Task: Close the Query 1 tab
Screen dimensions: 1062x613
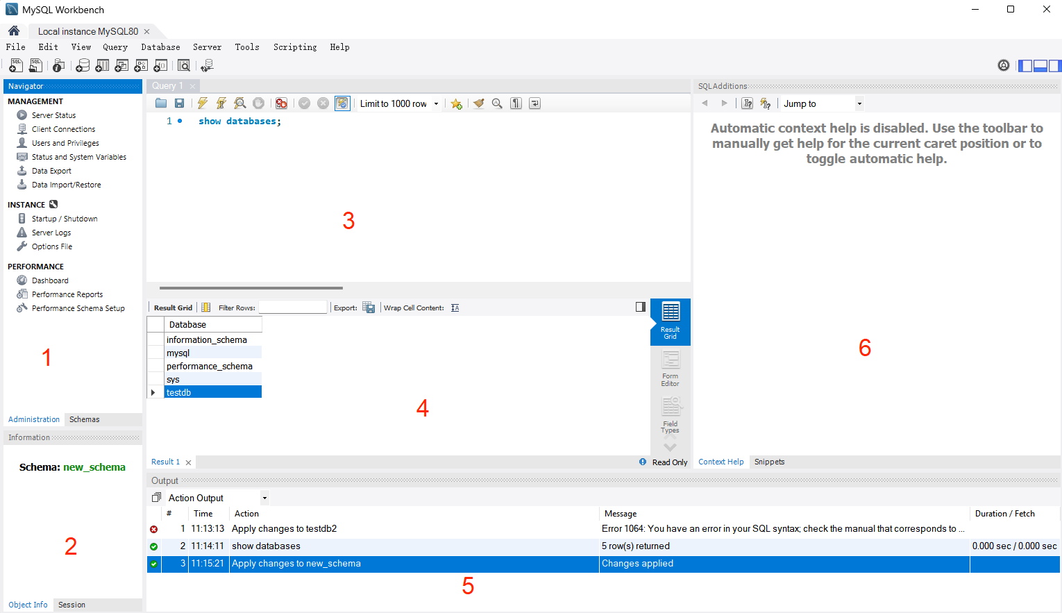Action: pyautogui.click(x=192, y=86)
